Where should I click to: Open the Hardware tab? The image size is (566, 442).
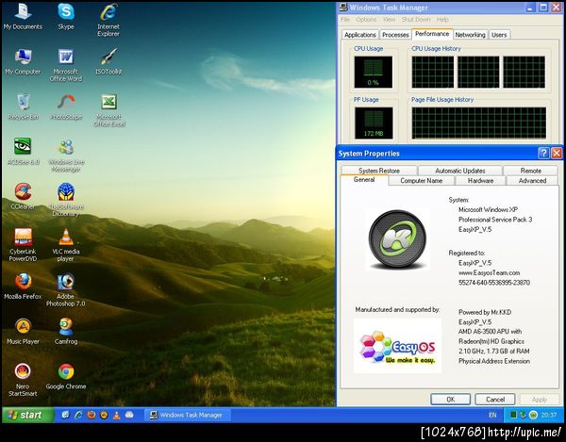(x=480, y=181)
